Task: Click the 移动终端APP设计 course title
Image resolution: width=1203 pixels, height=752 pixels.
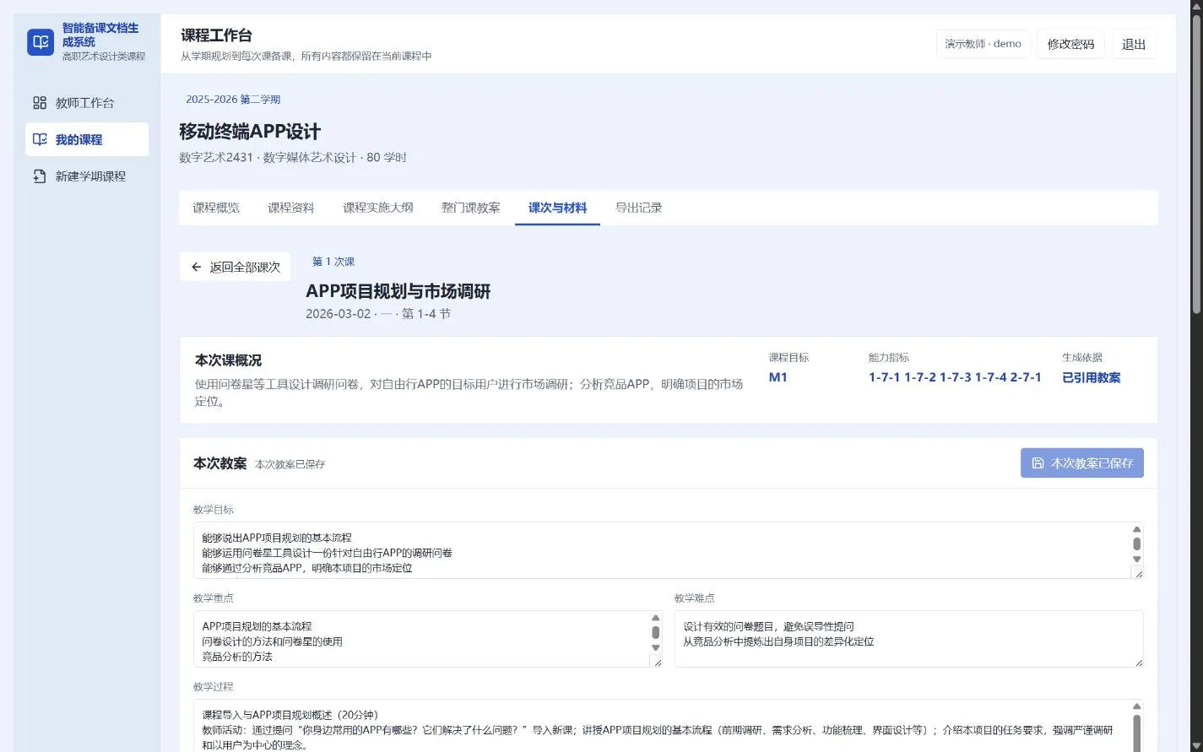Action: point(250,132)
